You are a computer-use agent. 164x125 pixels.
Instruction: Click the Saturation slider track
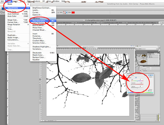(x=137, y=85)
